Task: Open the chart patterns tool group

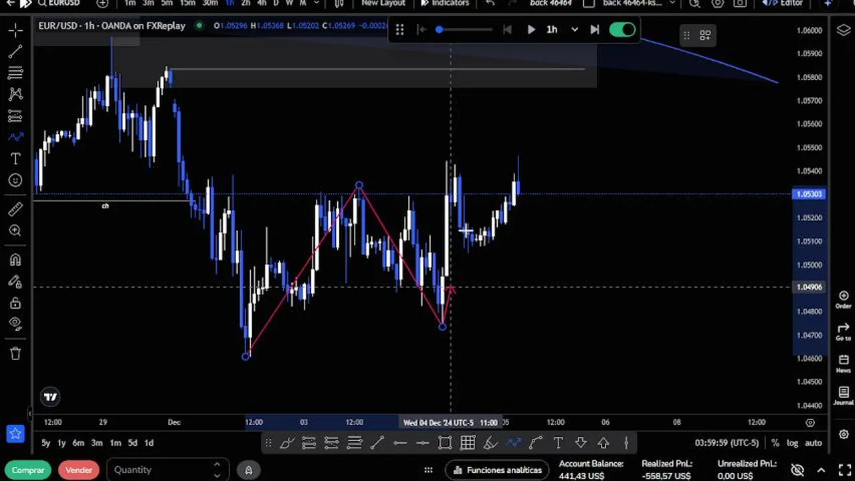Action: (x=15, y=94)
